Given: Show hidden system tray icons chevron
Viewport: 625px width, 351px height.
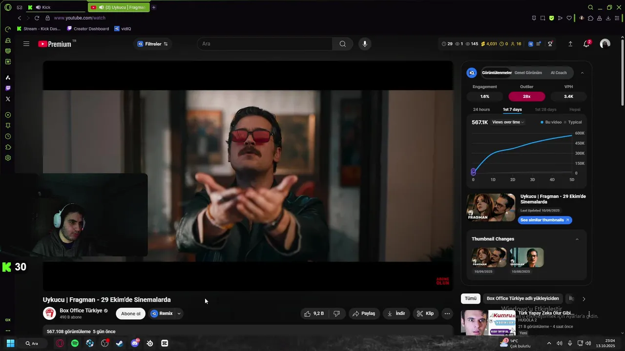Looking at the screenshot, I should (x=549, y=343).
